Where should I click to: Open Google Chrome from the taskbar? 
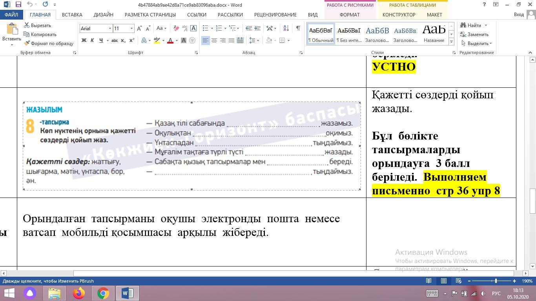[103, 293]
